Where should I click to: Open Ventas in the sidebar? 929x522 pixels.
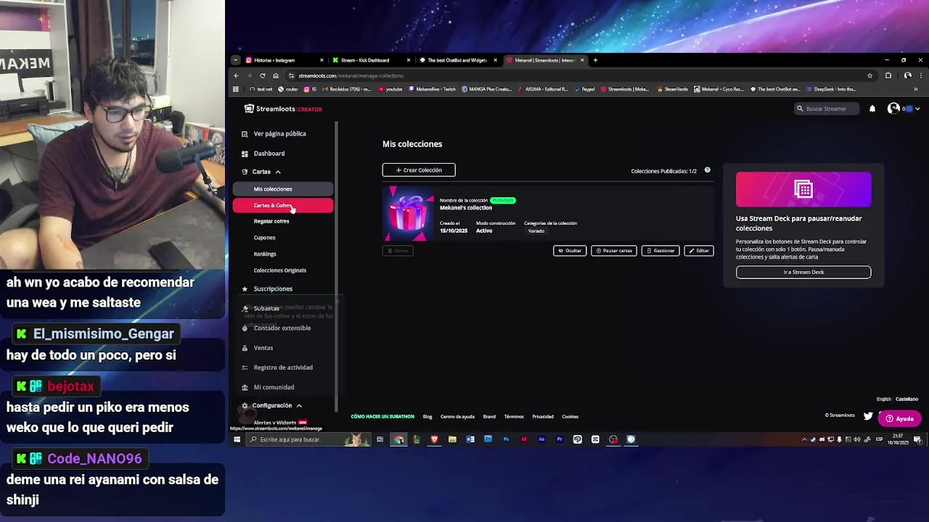[x=263, y=348]
